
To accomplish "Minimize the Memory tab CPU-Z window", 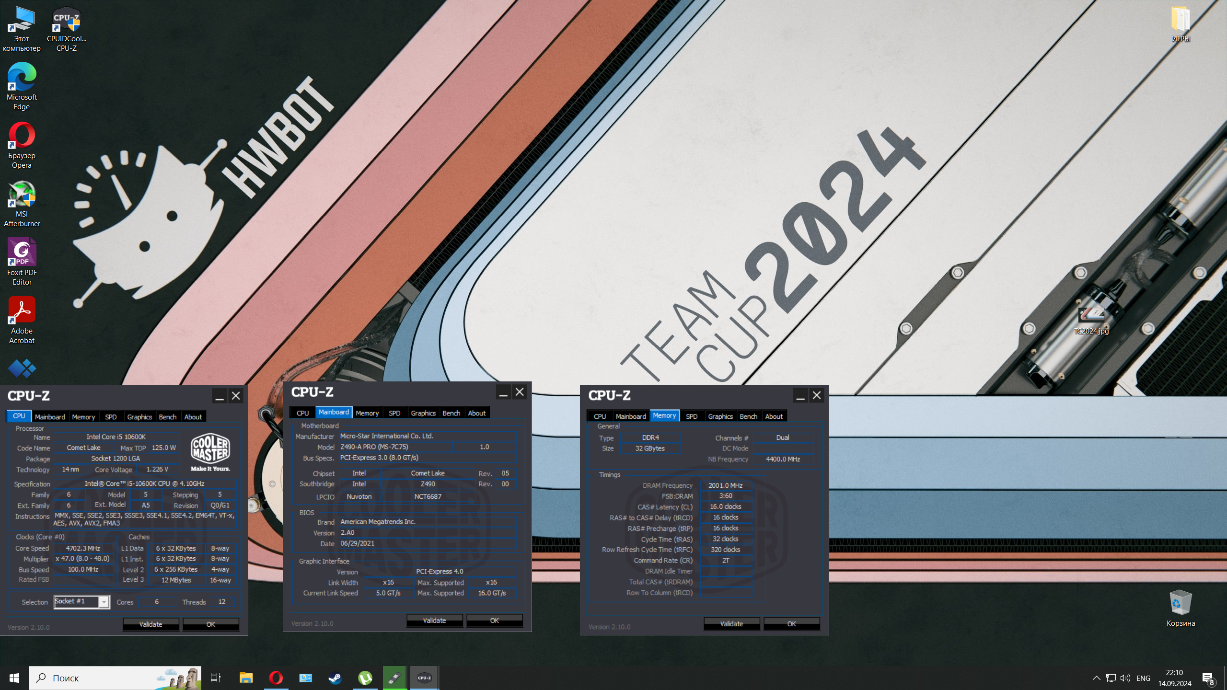I will tap(800, 395).
